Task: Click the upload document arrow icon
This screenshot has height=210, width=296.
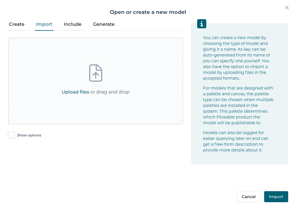Action: point(96,73)
